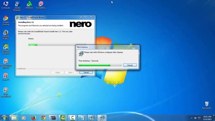Screen dimensions: 215x121
Task: Close the Nero 12 InstallShield Wizard window
Action: tap(91, 17)
